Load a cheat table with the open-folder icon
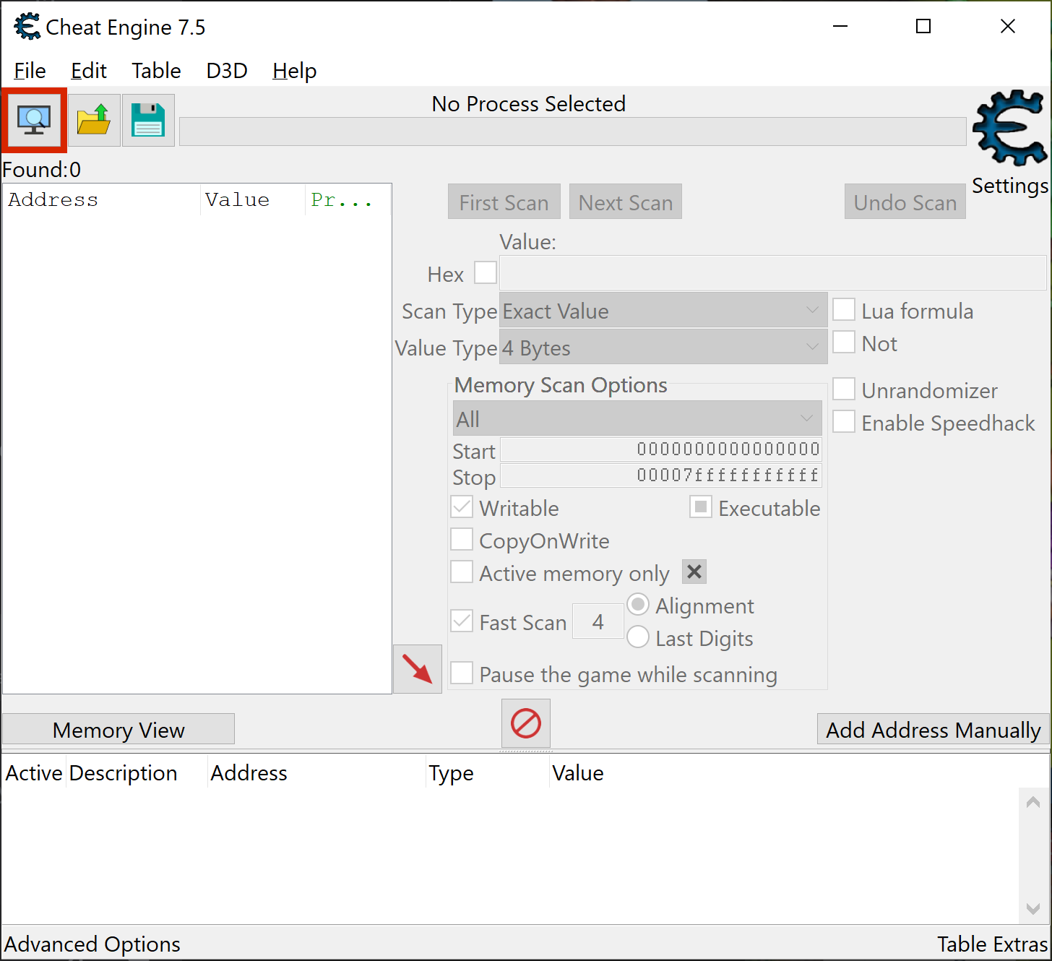 94,120
